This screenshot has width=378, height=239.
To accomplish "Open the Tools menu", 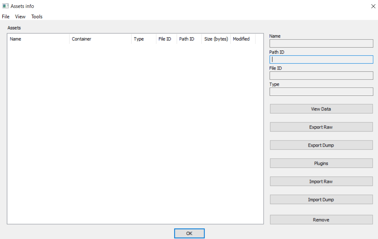I will [x=37, y=16].
